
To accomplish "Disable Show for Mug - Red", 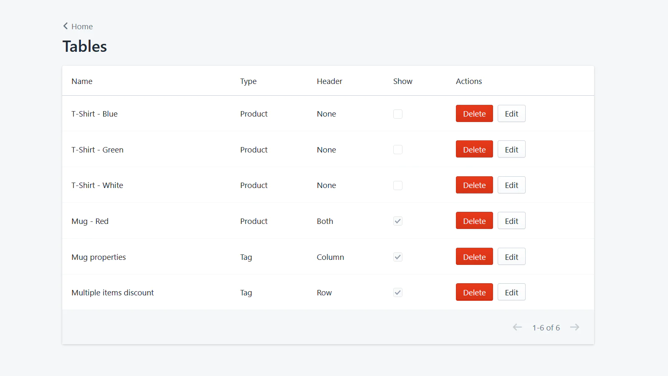I will tap(397, 221).
